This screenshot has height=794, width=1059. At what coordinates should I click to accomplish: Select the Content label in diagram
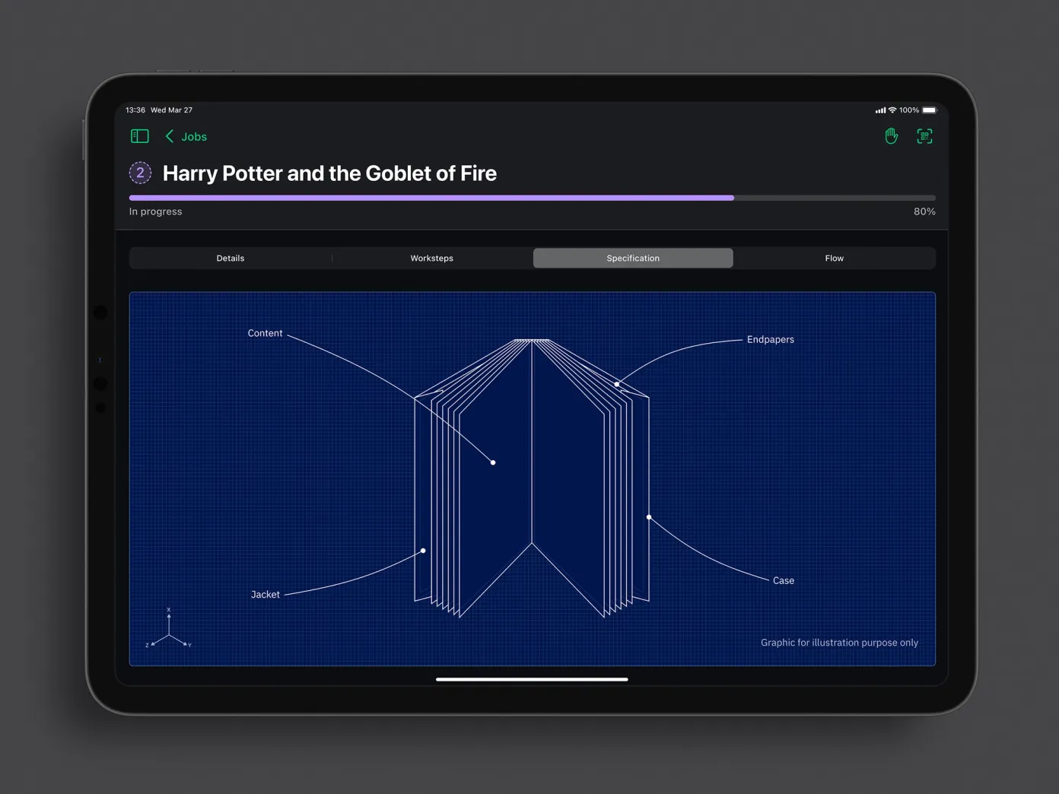click(265, 333)
